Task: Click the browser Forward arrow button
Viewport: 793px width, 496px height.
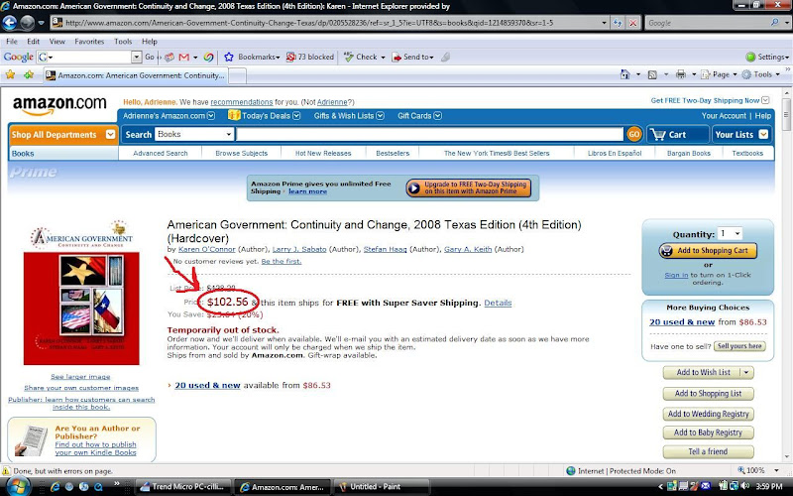Action: click(x=28, y=22)
